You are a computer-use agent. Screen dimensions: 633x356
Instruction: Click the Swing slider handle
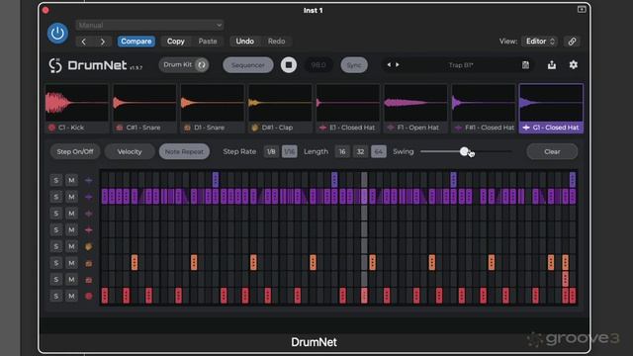464,151
